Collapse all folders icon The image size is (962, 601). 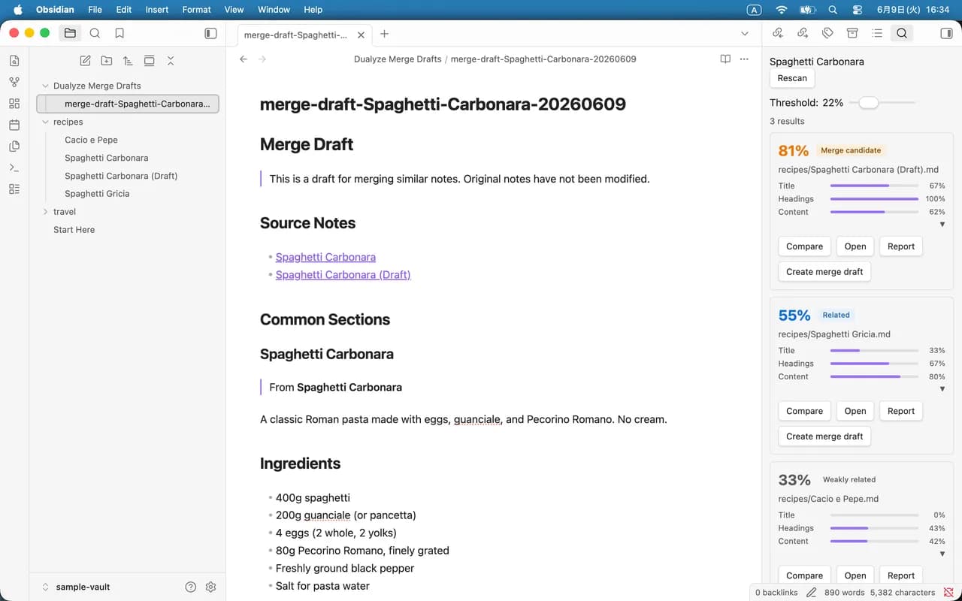[x=171, y=61]
